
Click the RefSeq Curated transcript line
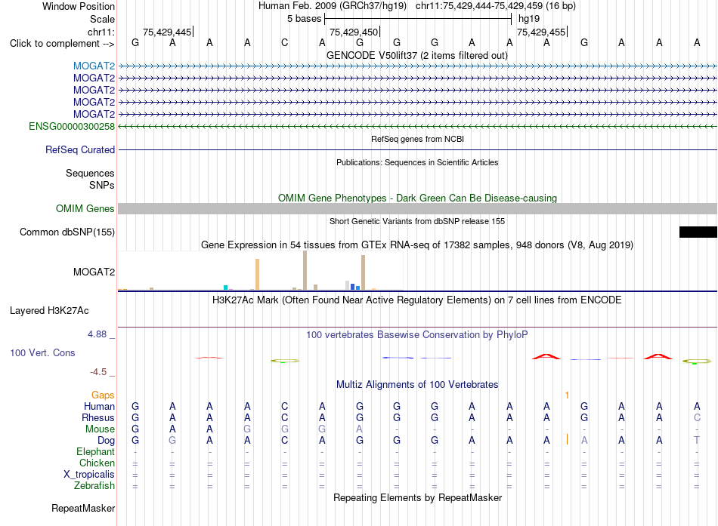point(417,149)
